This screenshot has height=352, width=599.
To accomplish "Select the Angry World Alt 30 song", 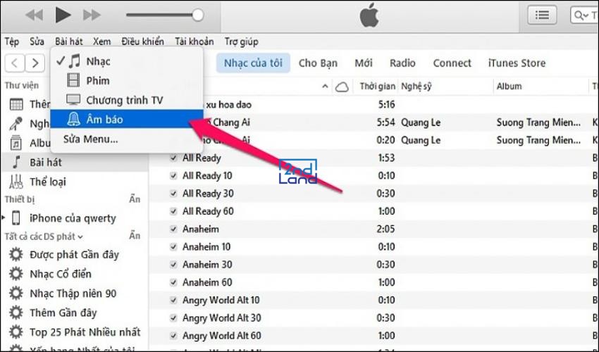I will (221, 318).
